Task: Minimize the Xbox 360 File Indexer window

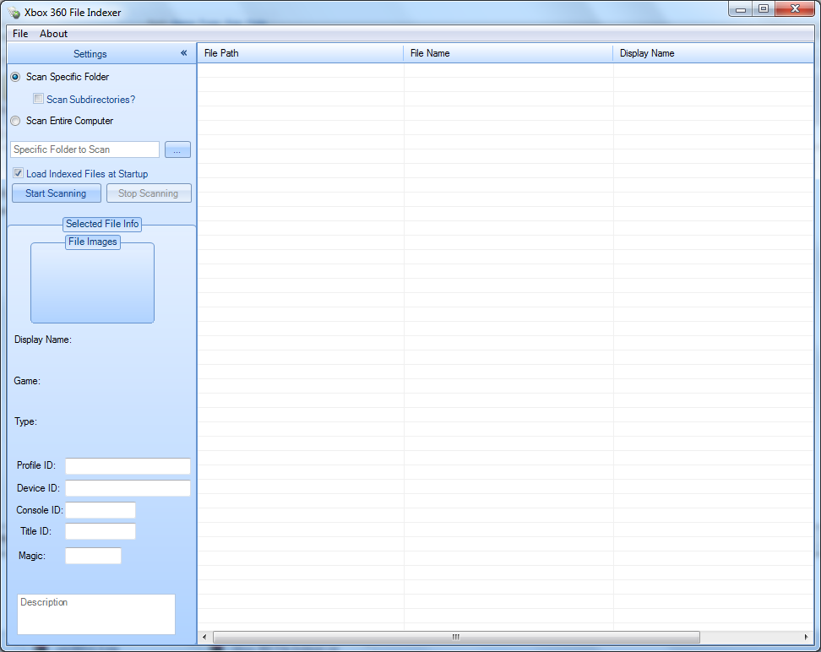Action: (x=741, y=9)
